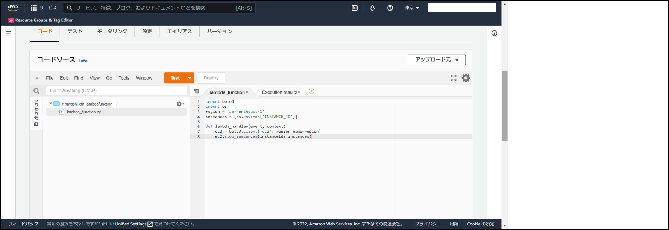669x230 pixels.
Task: Switch to the エイリアス tab
Action: [x=179, y=32]
